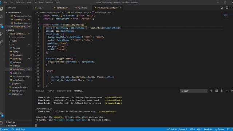This screenshot has height=131, width=233.
Task: Change end of line sequence CRLF
Action: tap(199, 129)
